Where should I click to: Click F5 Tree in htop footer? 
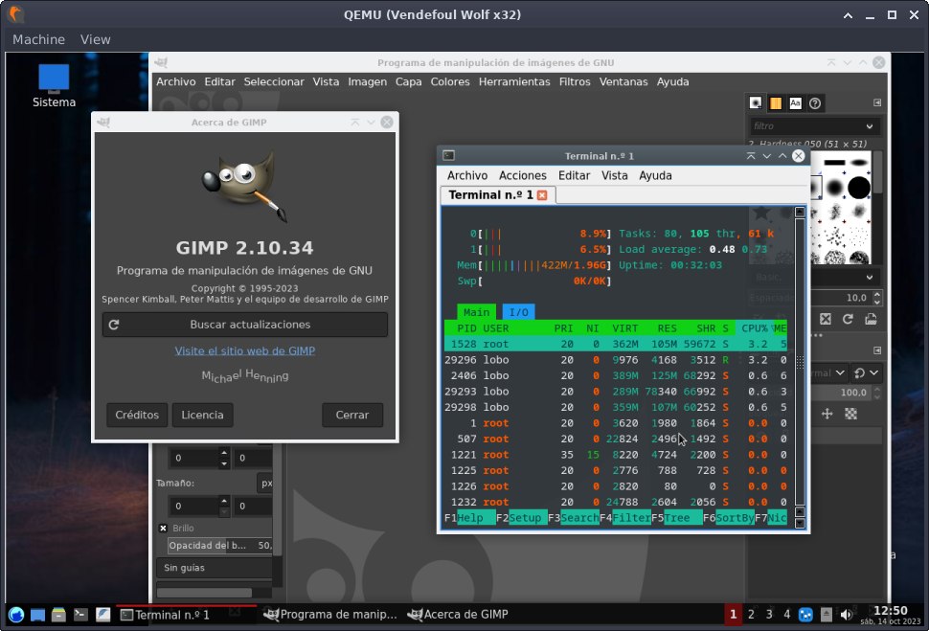point(676,518)
